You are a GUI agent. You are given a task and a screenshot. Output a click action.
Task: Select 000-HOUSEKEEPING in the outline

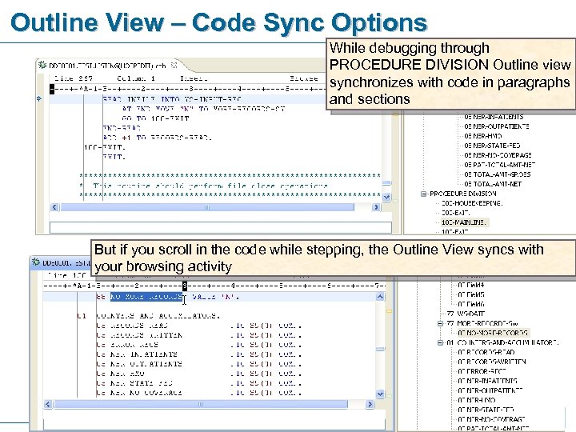coord(472,203)
